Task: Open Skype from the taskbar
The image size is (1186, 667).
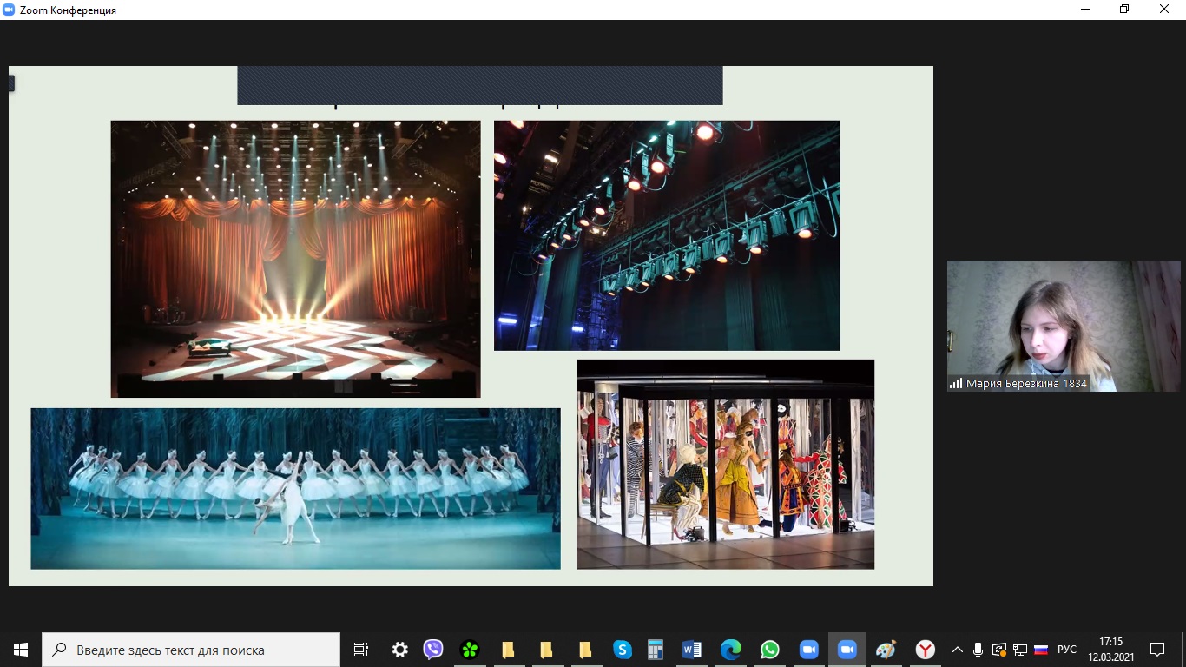Action: [x=622, y=650]
